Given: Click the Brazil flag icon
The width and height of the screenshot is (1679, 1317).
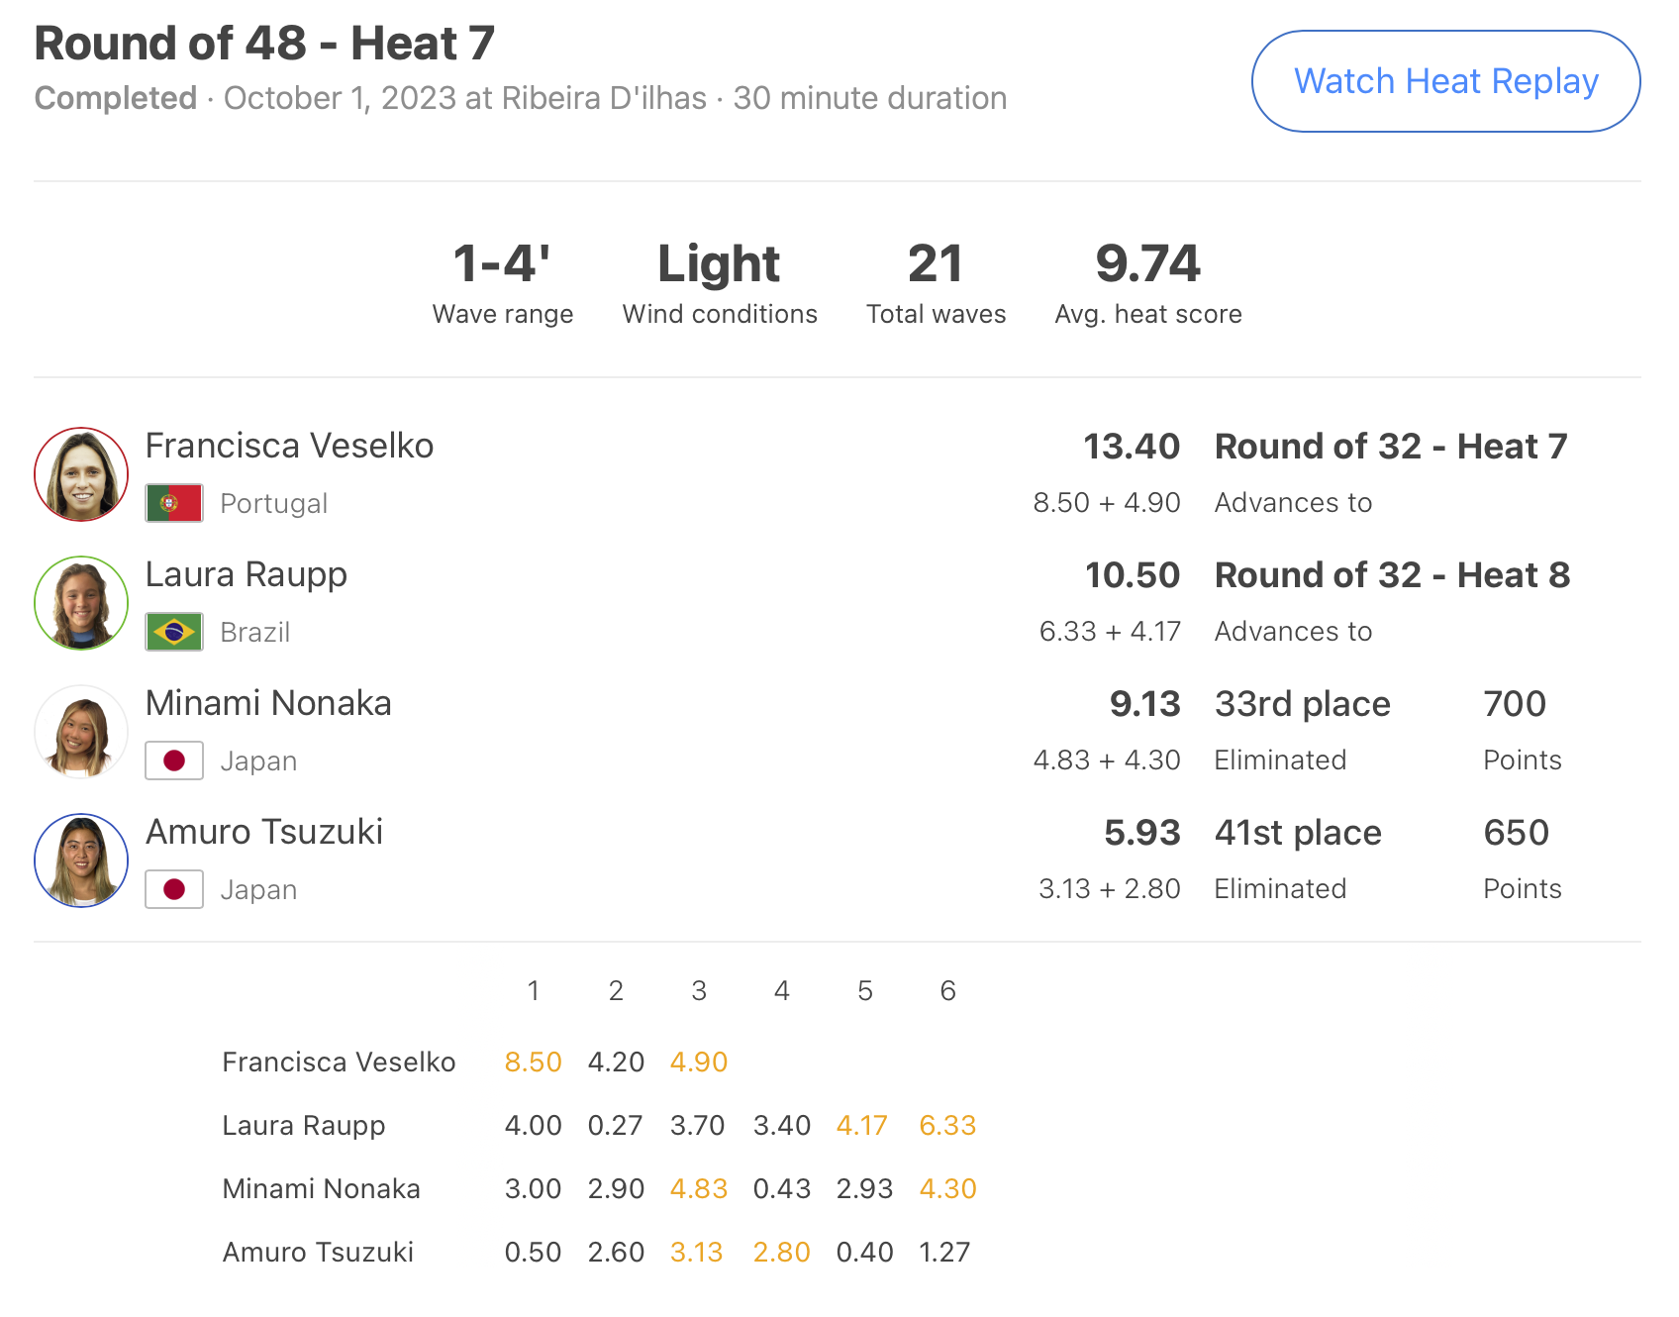Looking at the screenshot, I should 174,632.
